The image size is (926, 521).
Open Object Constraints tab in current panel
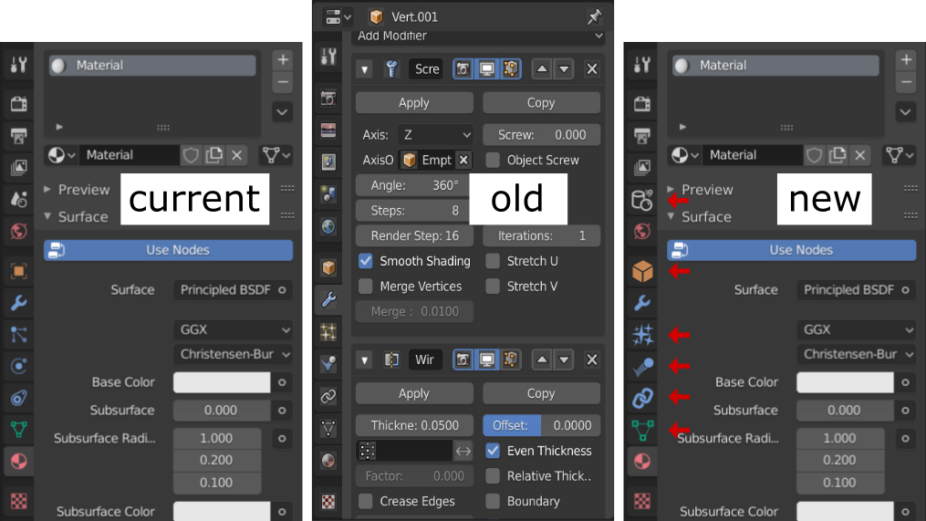tap(18, 398)
